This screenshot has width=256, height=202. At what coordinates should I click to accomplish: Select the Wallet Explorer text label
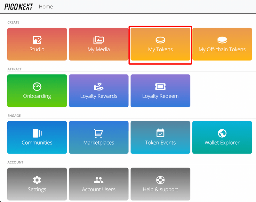coord(222,143)
